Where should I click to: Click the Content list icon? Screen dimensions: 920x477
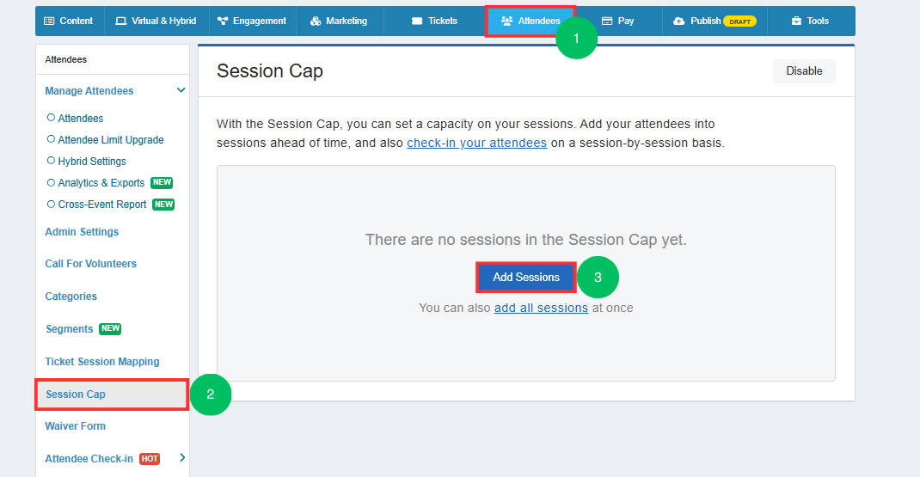49,21
